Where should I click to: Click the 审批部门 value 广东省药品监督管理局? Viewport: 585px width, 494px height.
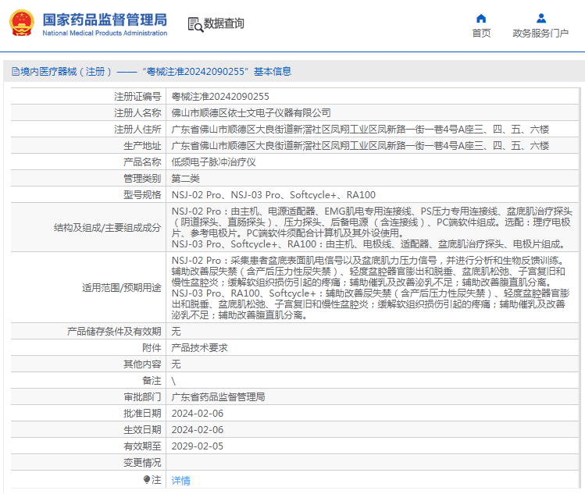coord(218,396)
